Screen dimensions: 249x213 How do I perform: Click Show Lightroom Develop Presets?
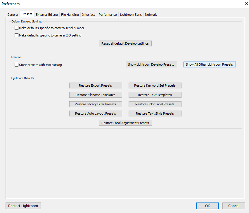pyautogui.click(x=151, y=64)
